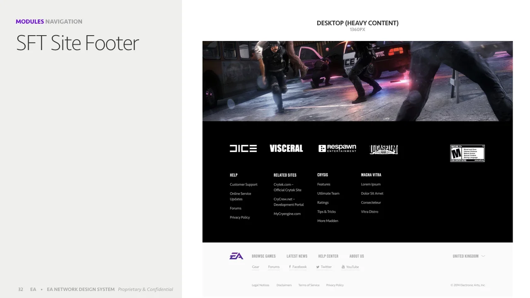Open the Disclaimers link
This screenshot has width=530, height=298.
click(x=284, y=285)
